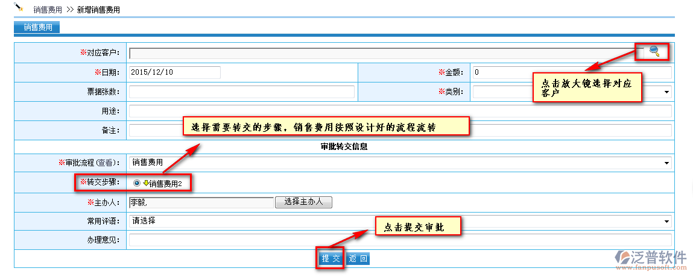Select the 销售费用2 radio button

(136, 183)
